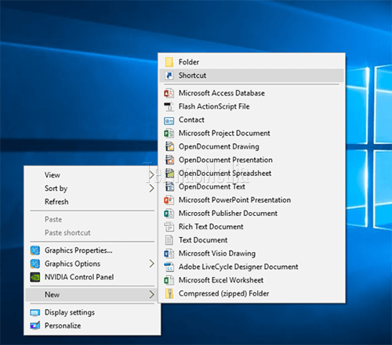Create new Microsoft Access Database

252,93
